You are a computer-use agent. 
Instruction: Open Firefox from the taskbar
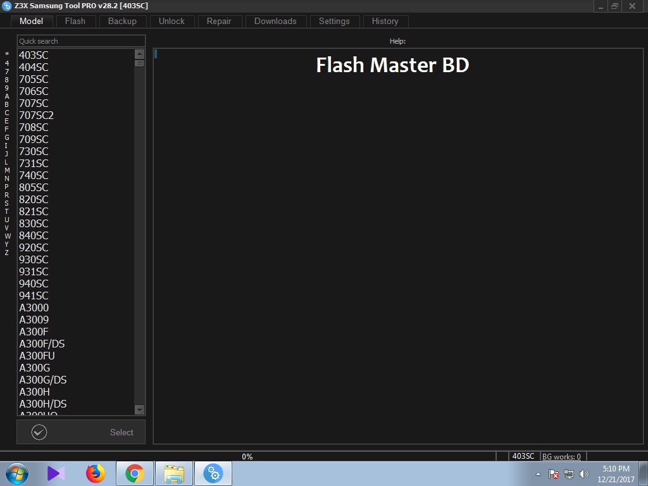[x=96, y=473]
